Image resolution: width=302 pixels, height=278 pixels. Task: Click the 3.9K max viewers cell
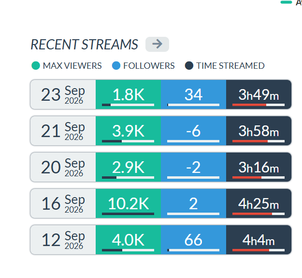click(128, 131)
